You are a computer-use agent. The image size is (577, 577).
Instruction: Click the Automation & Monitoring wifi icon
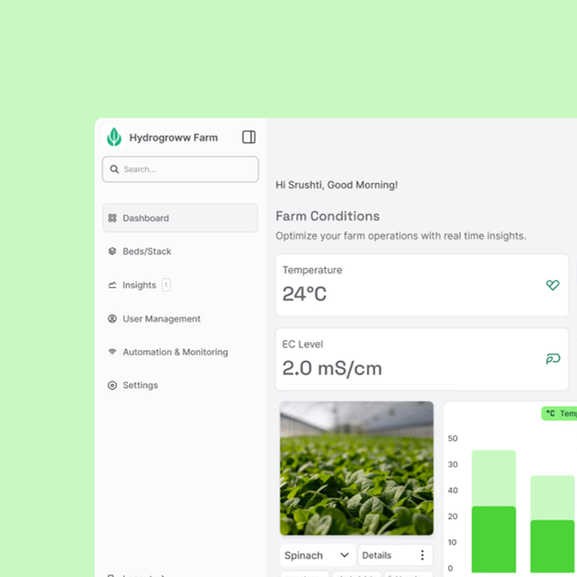pyautogui.click(x=112, y=351)
